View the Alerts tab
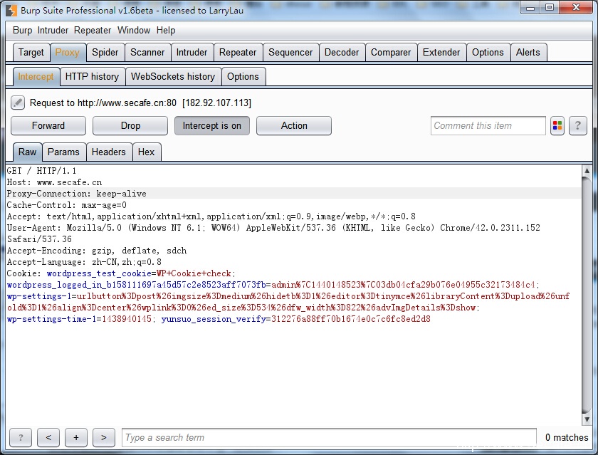Image resolution: width=598 pixels, height=455 pixels. (x=528, y=52)
